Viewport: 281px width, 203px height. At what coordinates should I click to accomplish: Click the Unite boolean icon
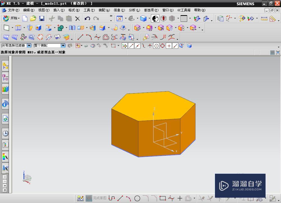[x=60, y=28]
